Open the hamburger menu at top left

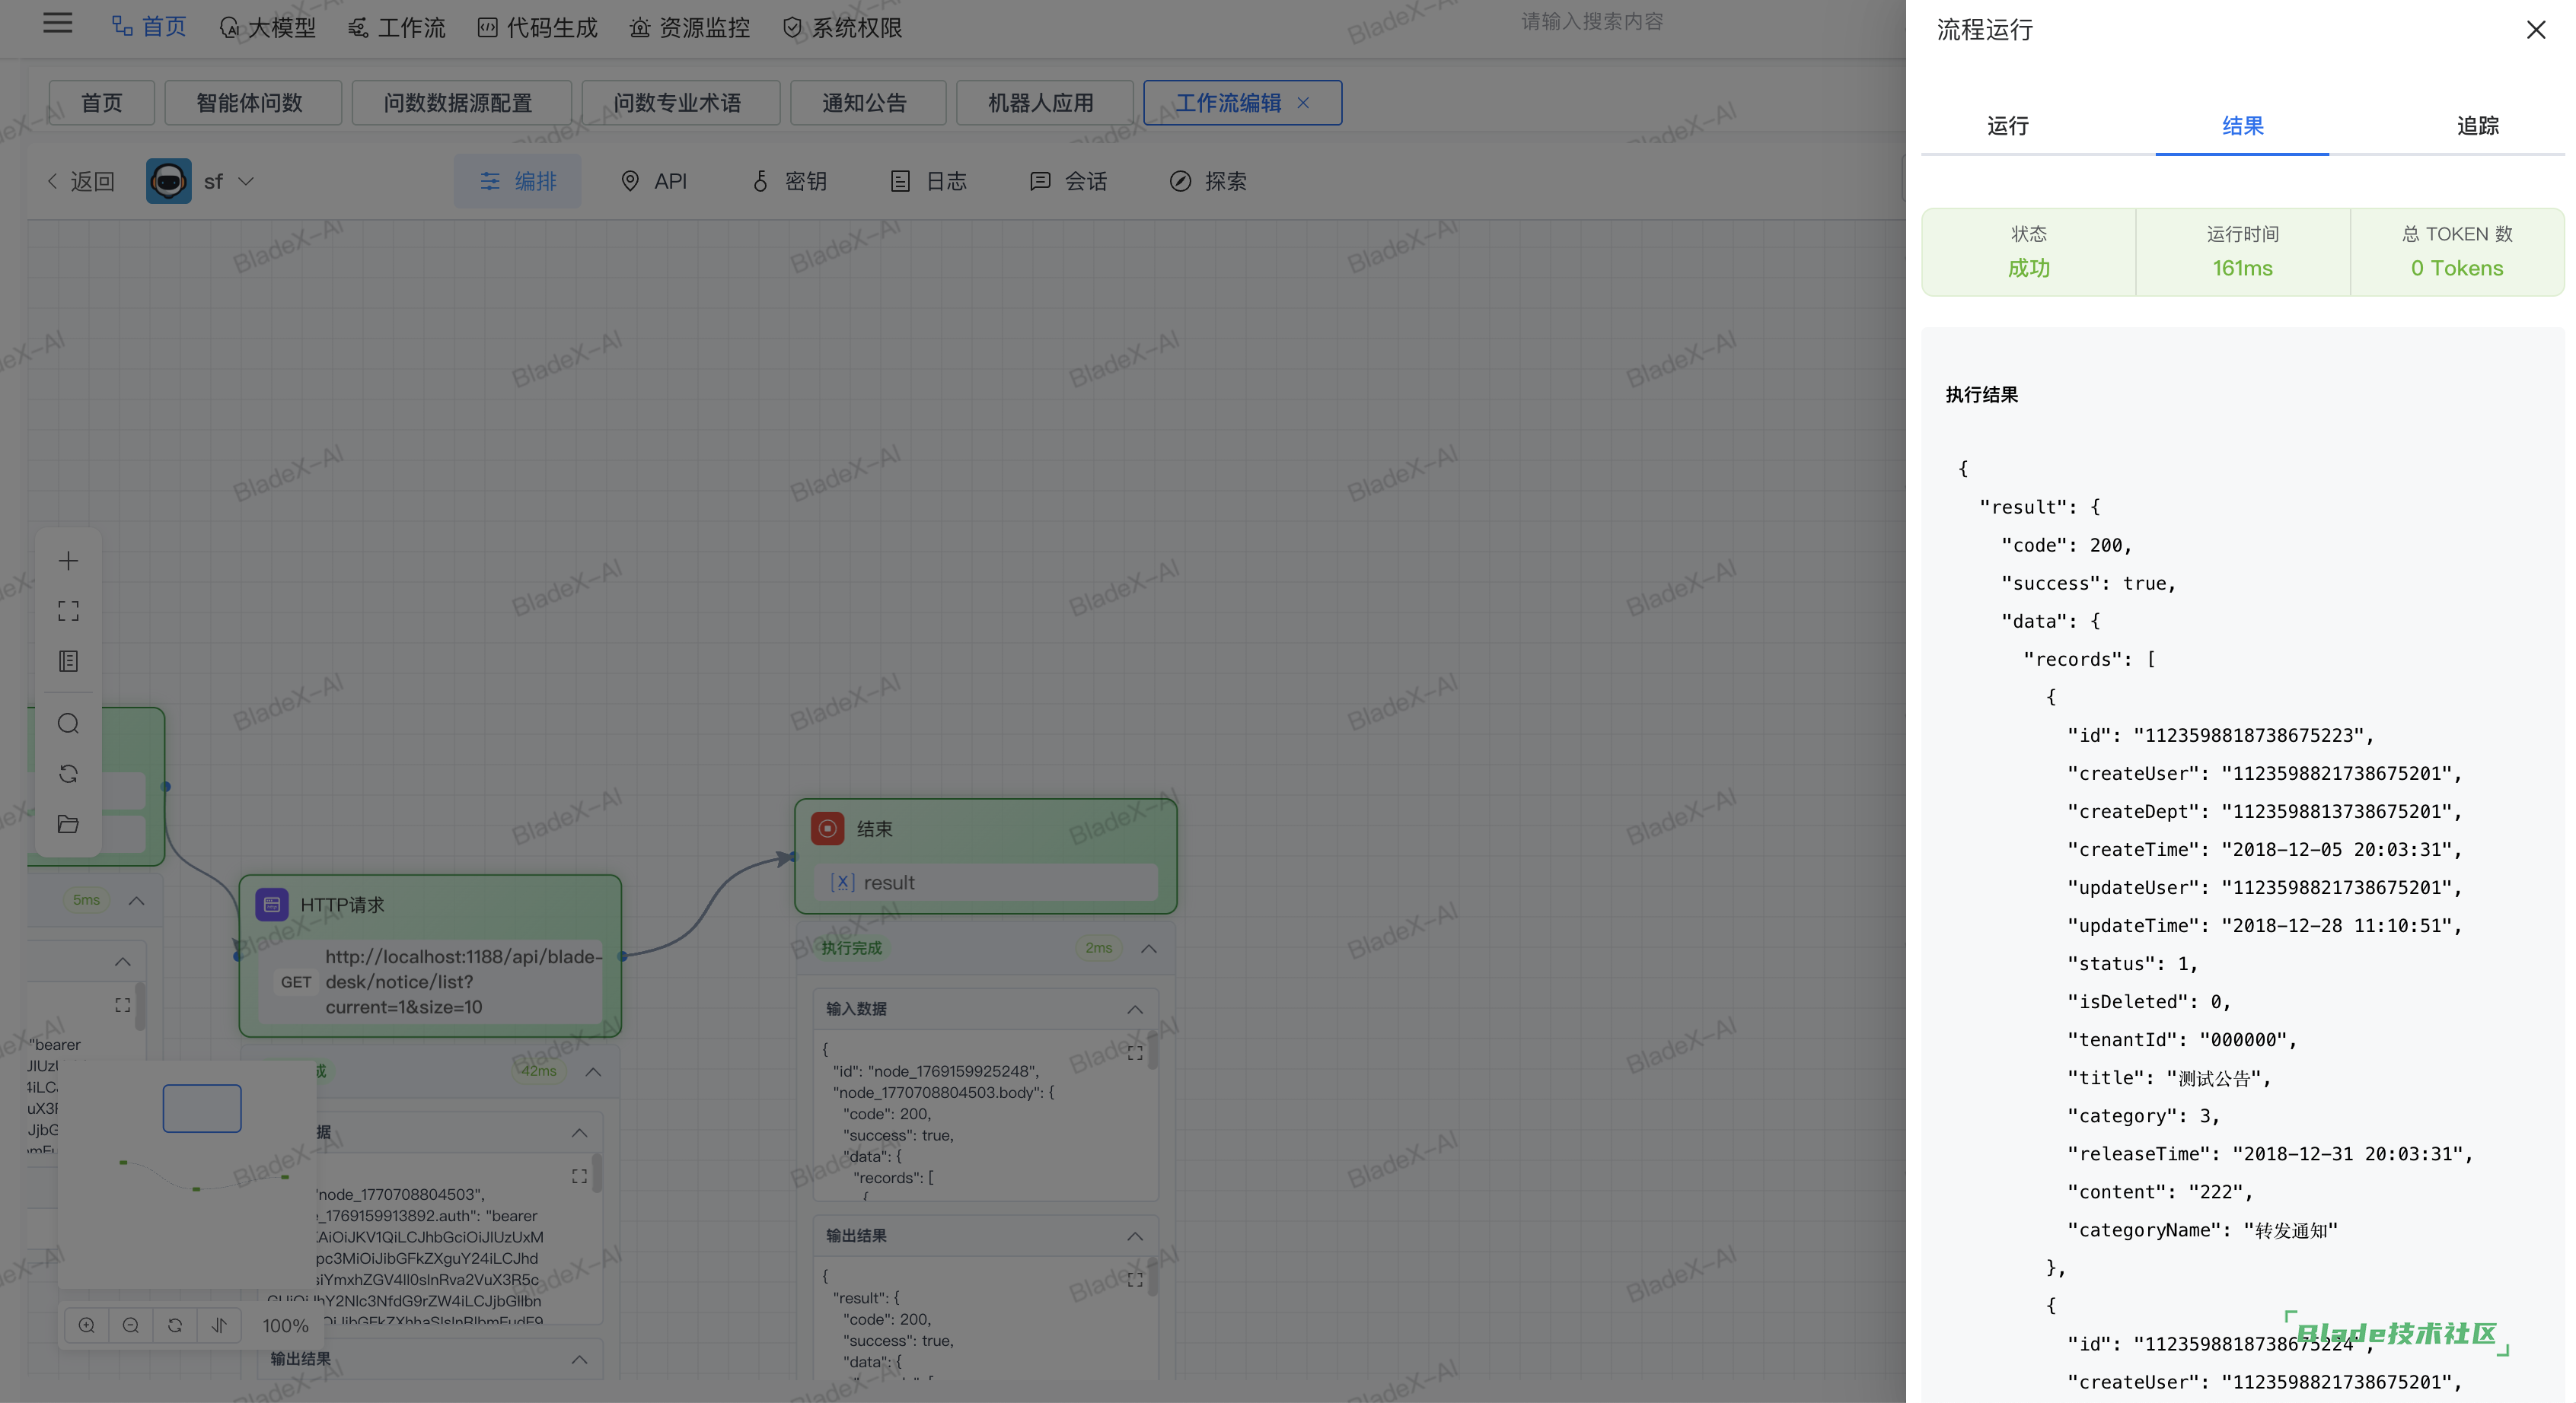(x=58, y=23)
